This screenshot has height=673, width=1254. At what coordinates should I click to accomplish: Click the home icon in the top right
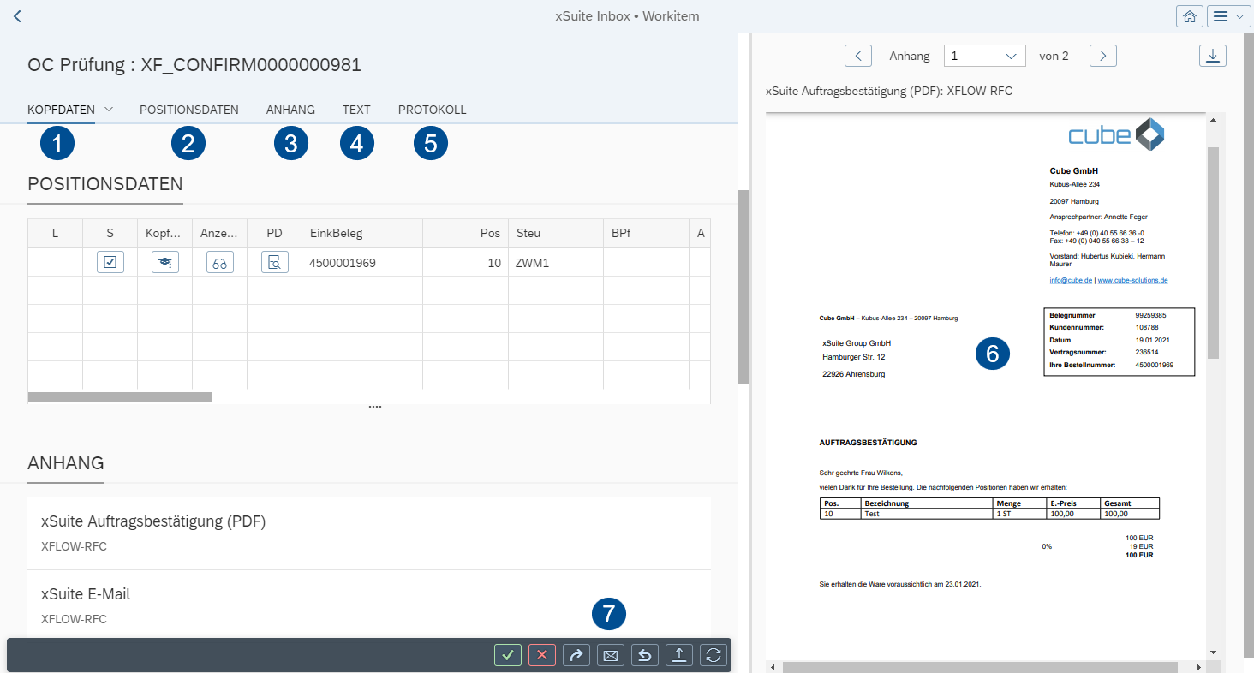pos(1189,15)
